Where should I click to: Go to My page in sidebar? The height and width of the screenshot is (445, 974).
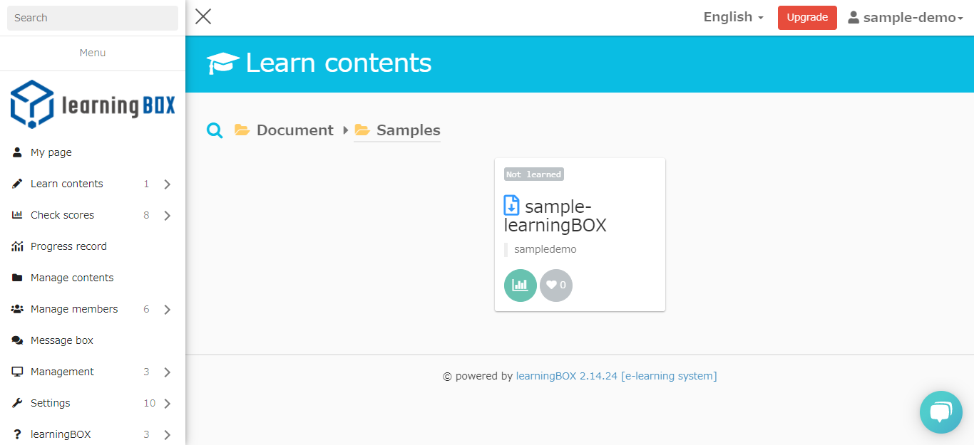point(51,152)
